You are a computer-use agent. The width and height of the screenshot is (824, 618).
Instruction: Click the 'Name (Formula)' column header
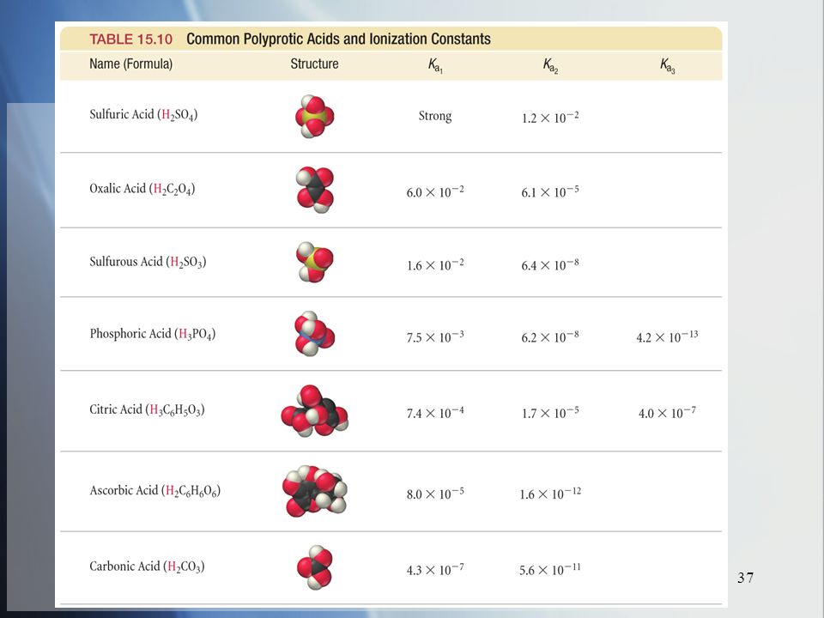point(130,64)
